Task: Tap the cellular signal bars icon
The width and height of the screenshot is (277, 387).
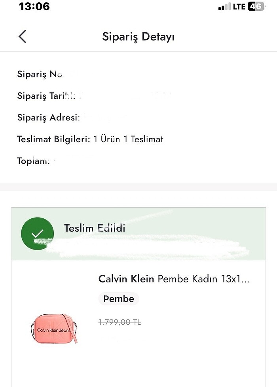Action: (224, 7)
